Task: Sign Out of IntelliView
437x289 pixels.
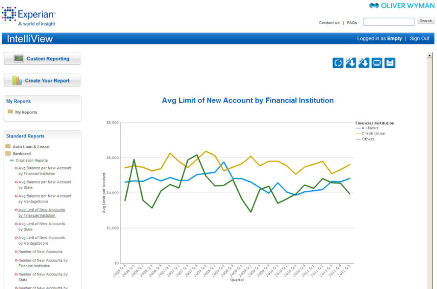Action: coord(420,38)
